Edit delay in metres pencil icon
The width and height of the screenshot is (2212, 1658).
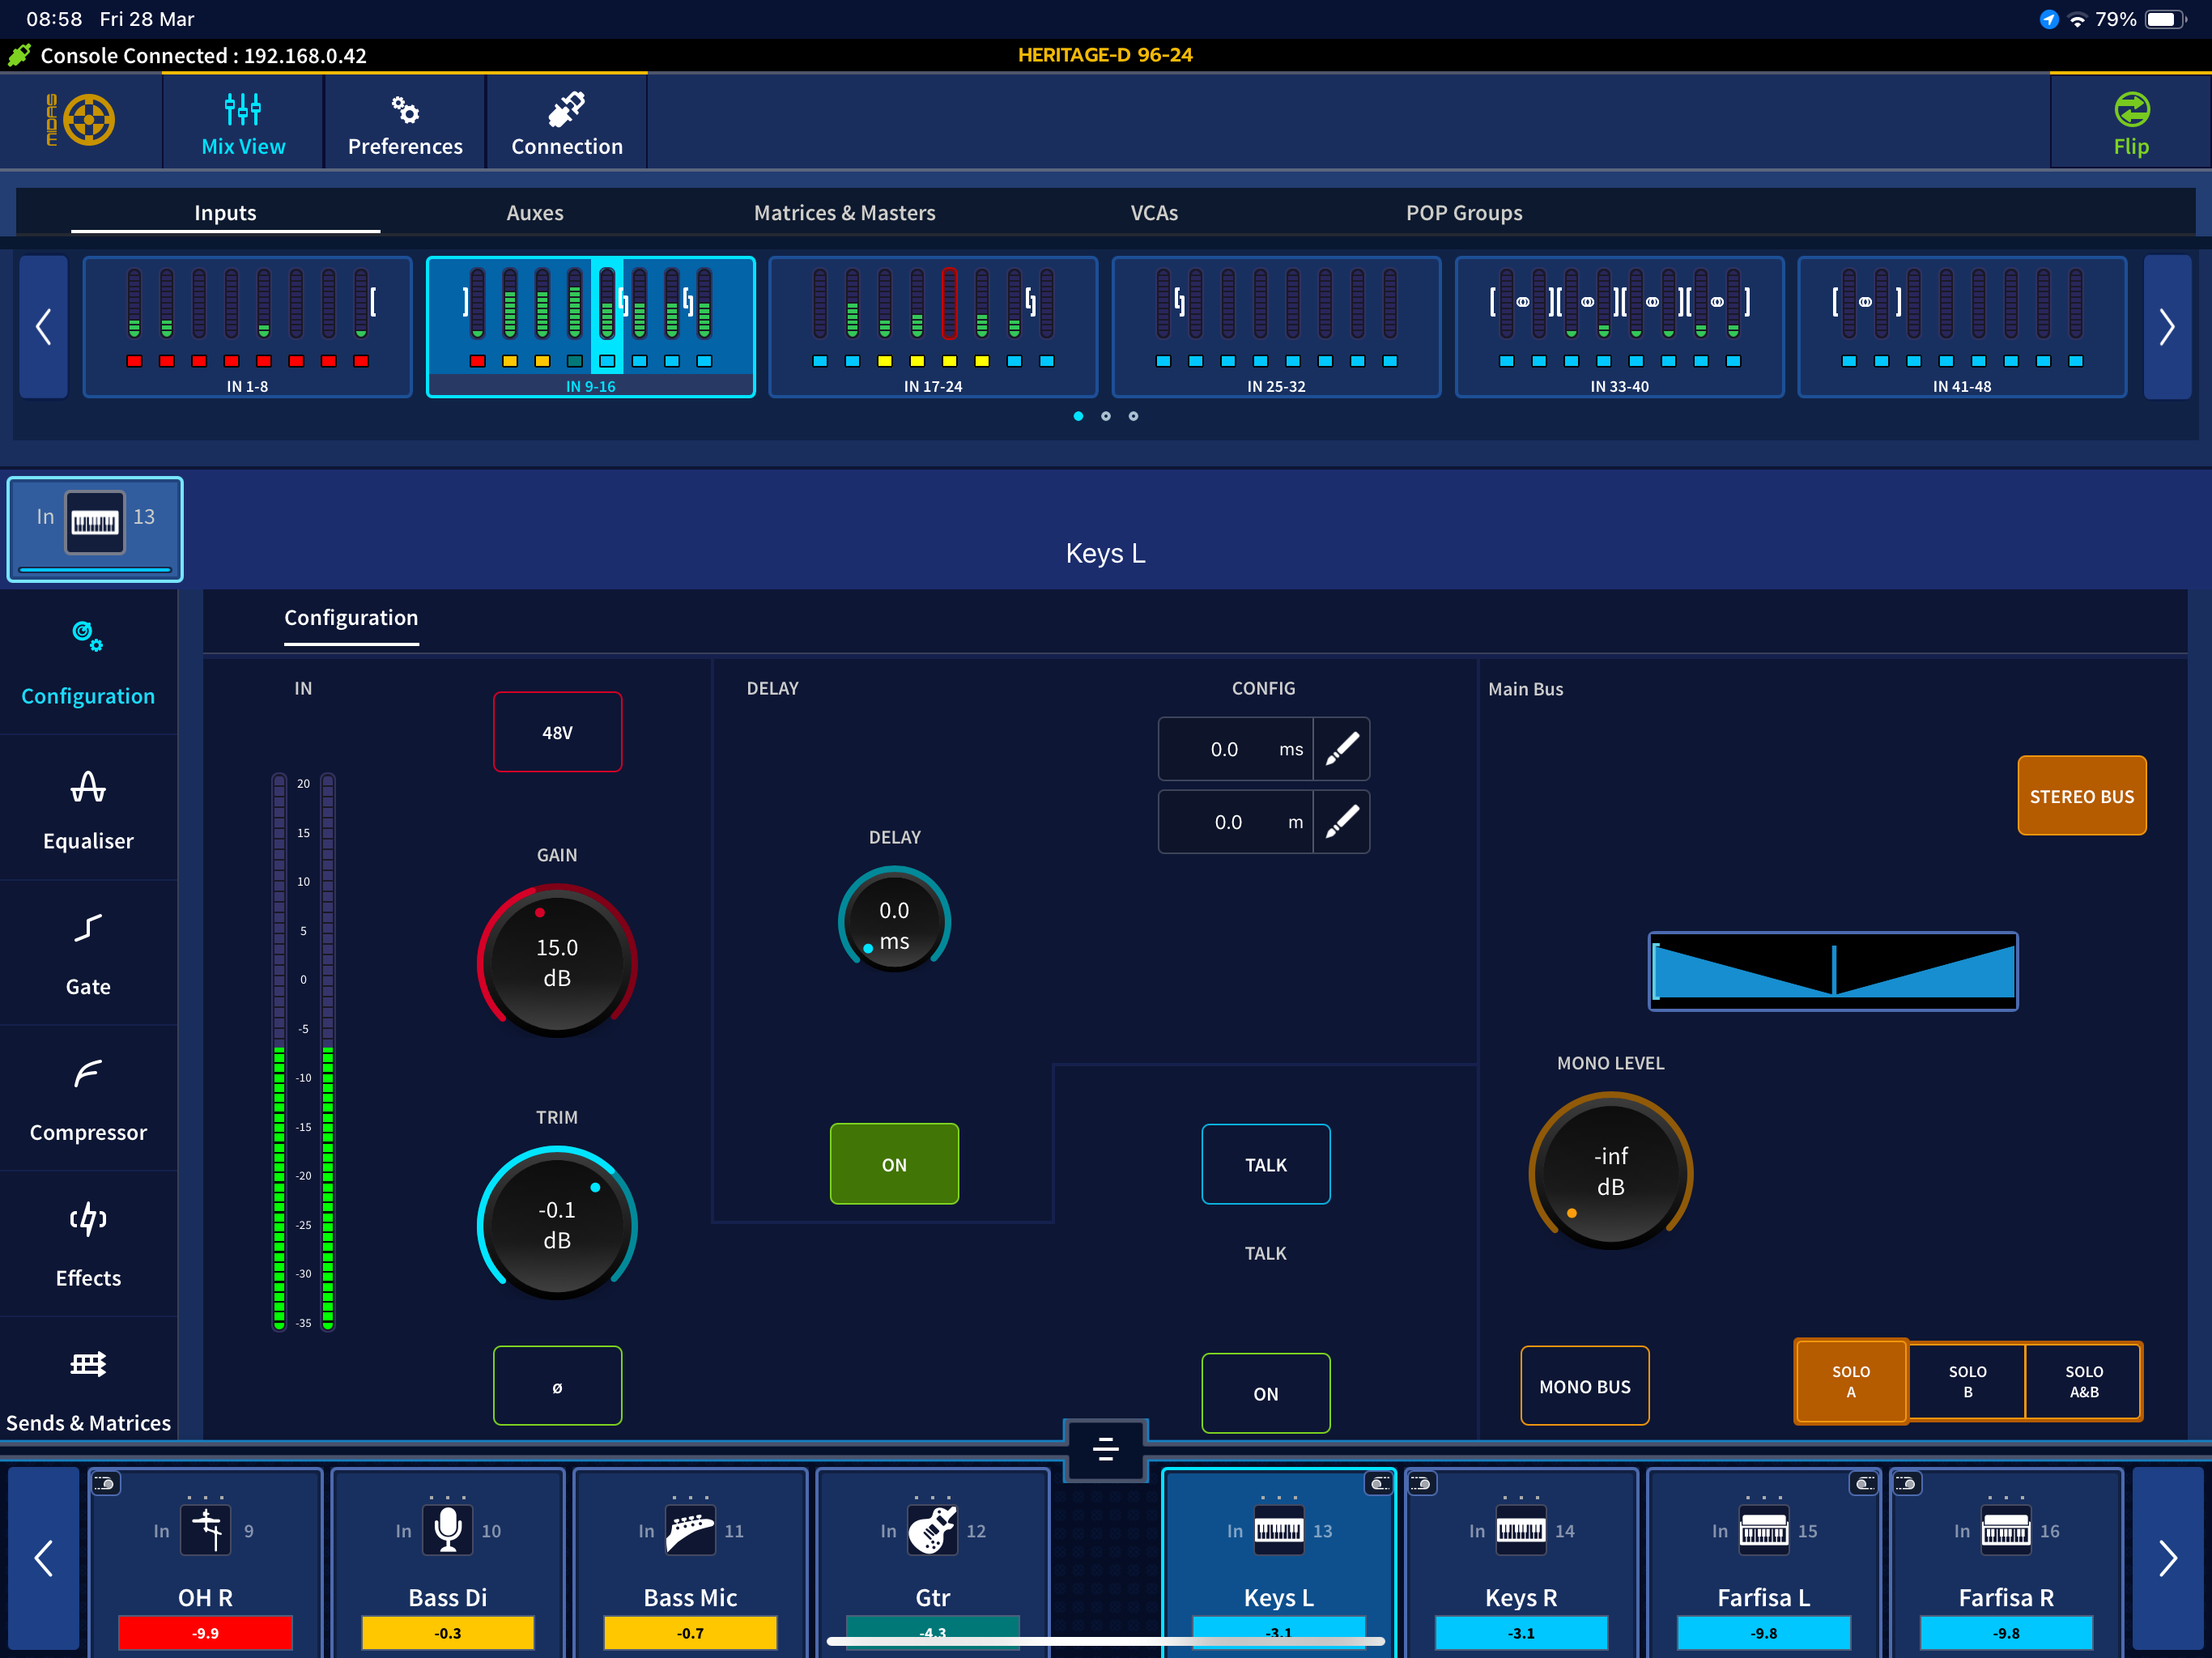click(x=1341, y=822)
